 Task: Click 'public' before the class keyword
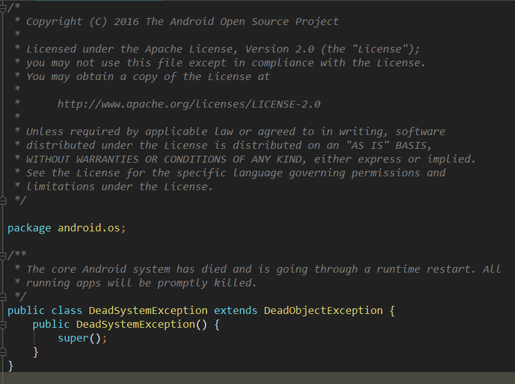tap(26, 311)
